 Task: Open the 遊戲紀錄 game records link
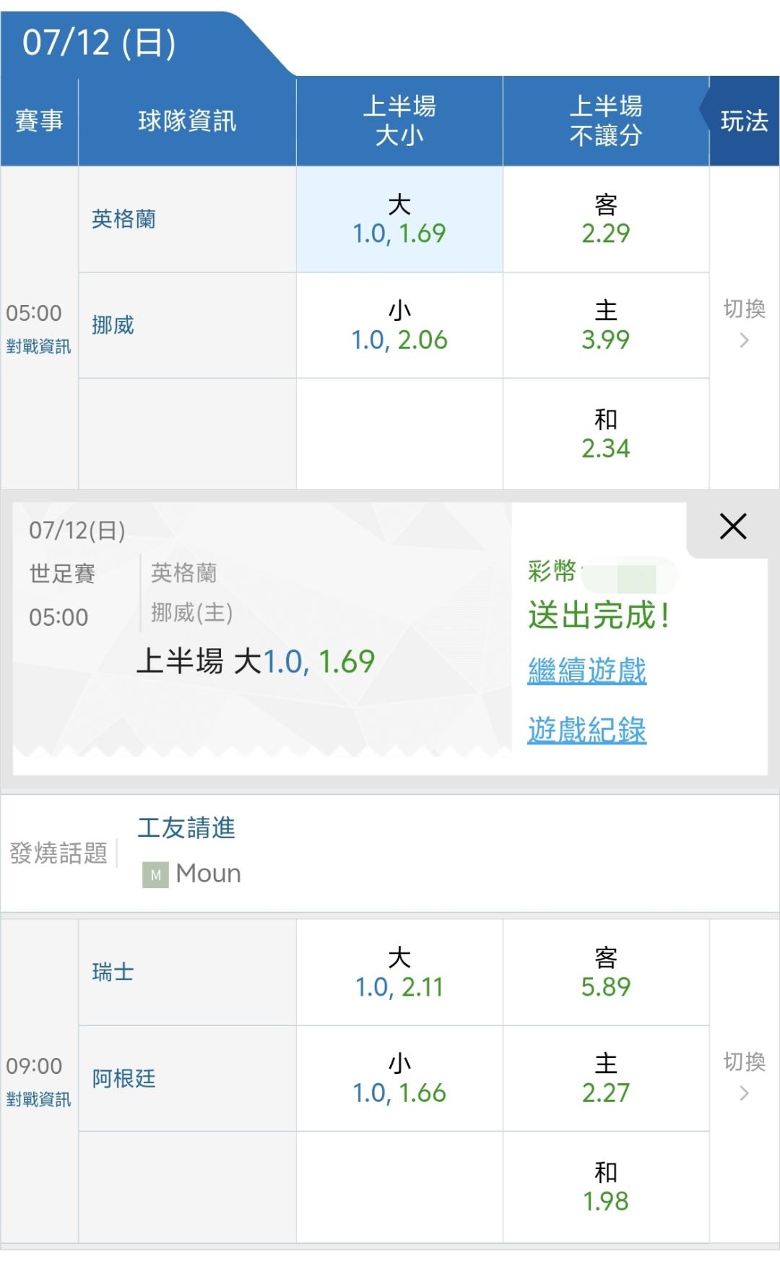pyautogui.click(x=586, y=730)
